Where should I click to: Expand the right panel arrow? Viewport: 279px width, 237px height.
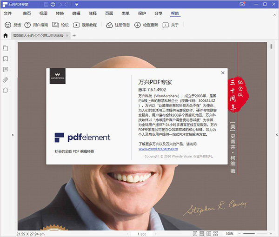(x=277, y=135)
